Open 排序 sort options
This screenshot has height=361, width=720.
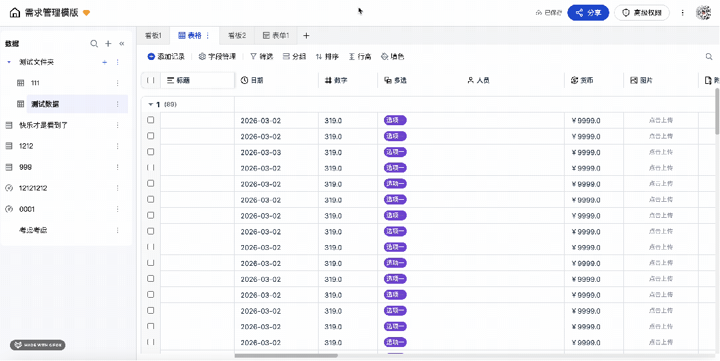pos(327,57)
